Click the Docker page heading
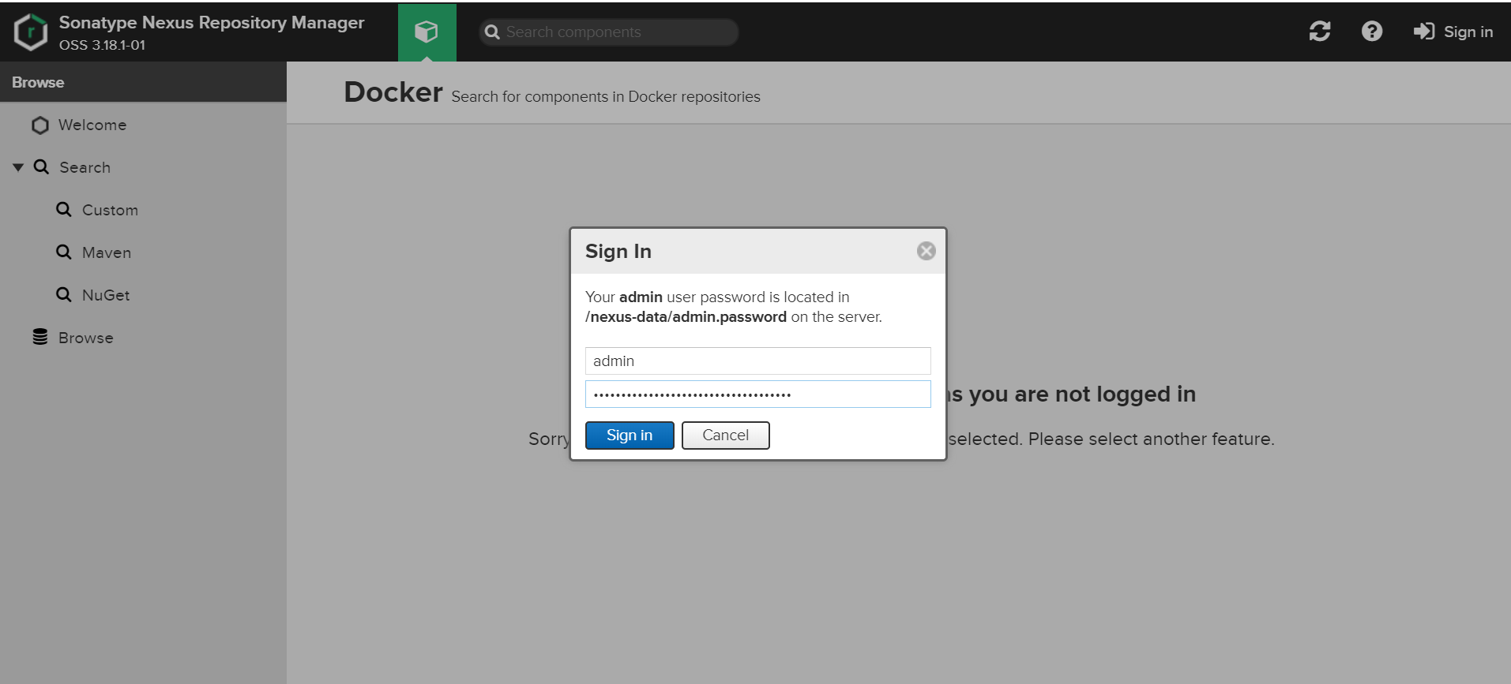 (393, 92)
